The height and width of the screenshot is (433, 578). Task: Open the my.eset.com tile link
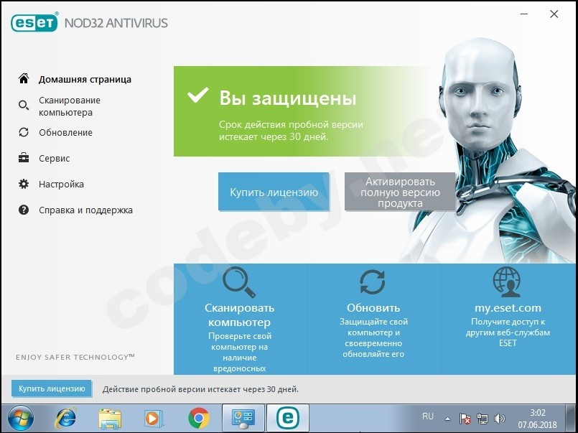click(x=508, y=308)
